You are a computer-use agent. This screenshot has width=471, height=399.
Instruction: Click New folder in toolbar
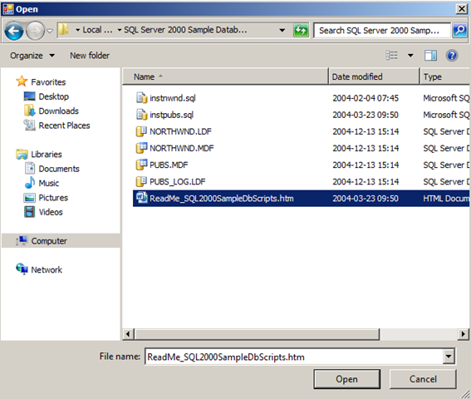pyautogui.click(x=90, y=56)
